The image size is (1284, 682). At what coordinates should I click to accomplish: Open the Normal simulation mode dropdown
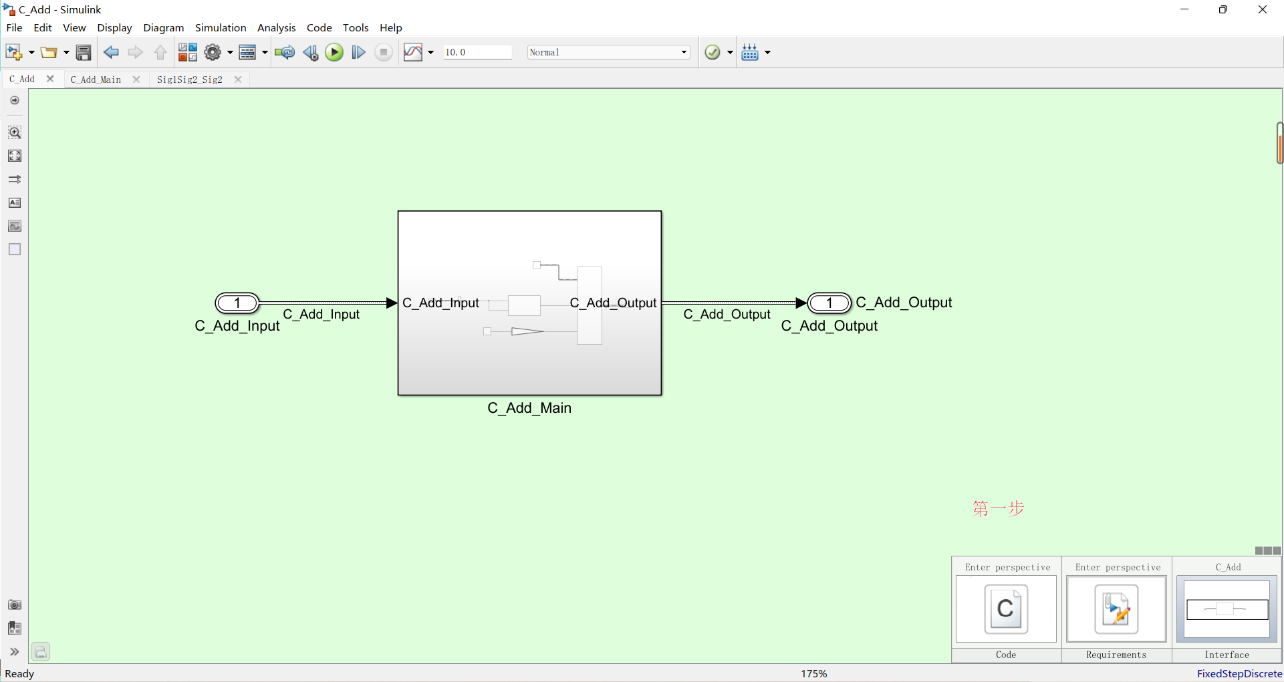coord(608,52)
